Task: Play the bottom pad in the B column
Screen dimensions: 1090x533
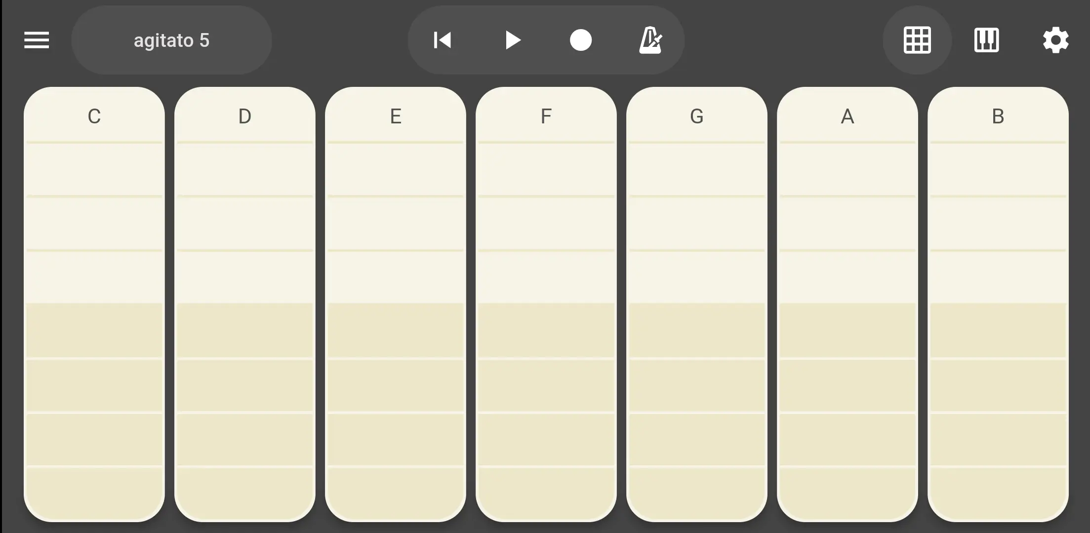Action: (998, 492)
